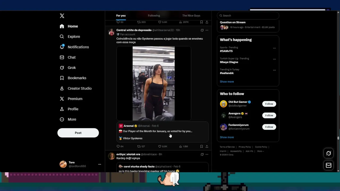Click the X logo in the sidebar
Viewport: 340px width, 191px height.
coord(62,16)
